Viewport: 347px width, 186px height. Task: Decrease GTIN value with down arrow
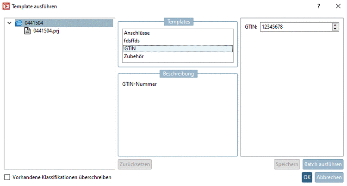pyautogui.click(x=335, y=29)
